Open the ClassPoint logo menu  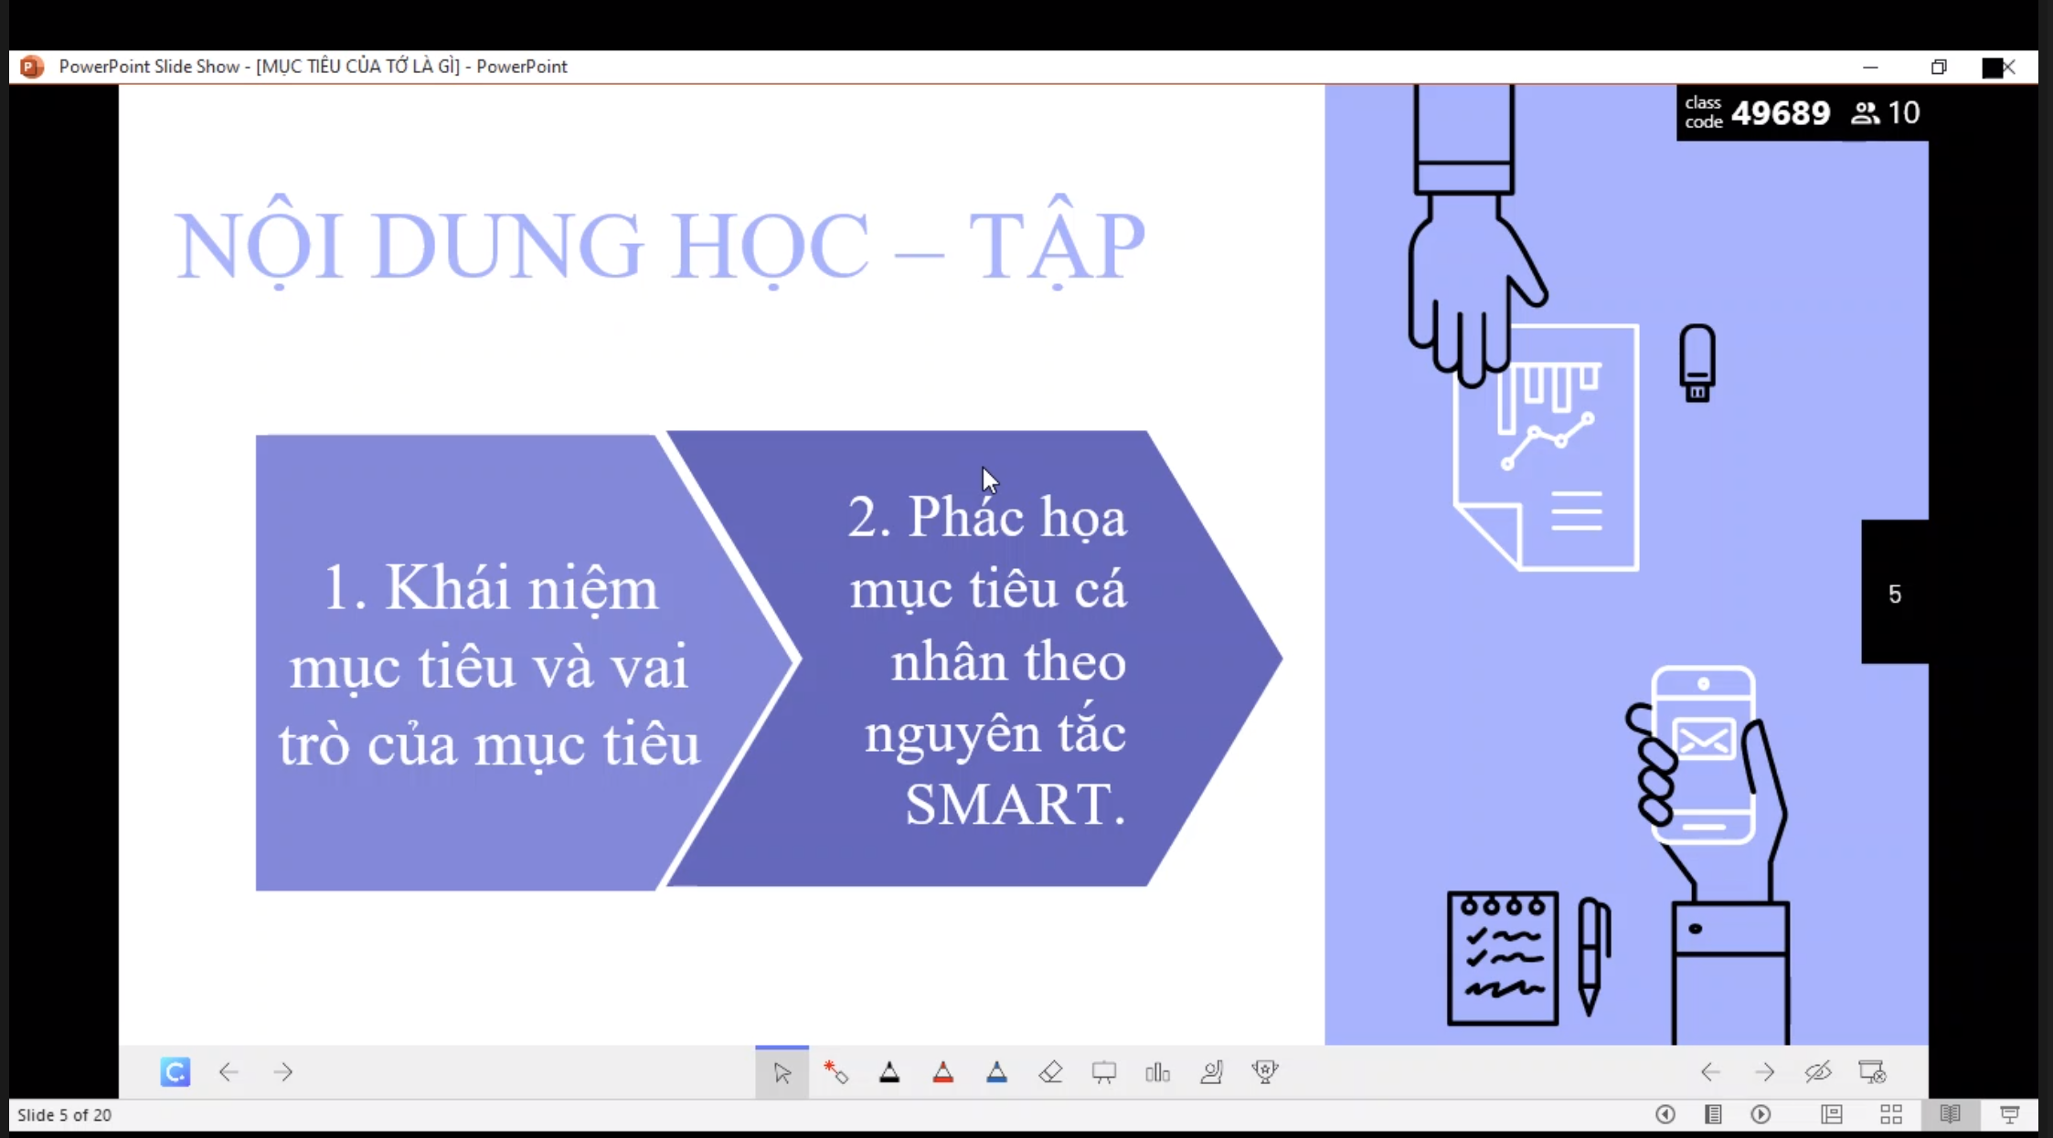[175, 1071]
